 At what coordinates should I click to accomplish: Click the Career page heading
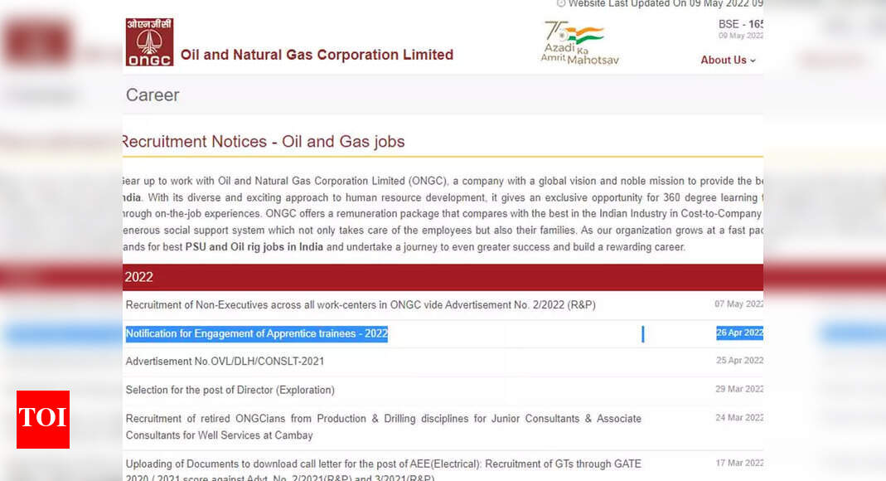pos(153,95)
